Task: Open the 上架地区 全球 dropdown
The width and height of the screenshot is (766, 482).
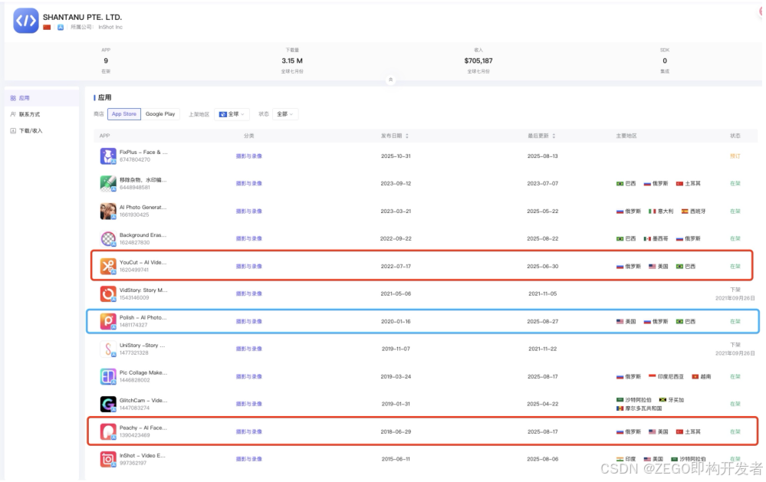Action: (232, 114)
